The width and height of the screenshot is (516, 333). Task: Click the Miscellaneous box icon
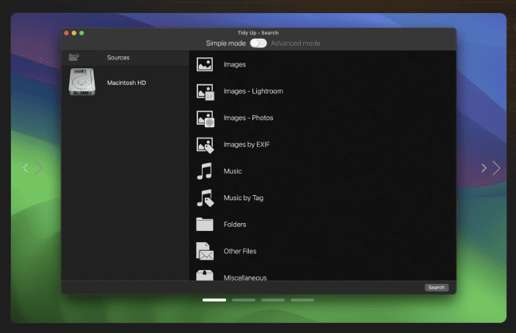205,276
